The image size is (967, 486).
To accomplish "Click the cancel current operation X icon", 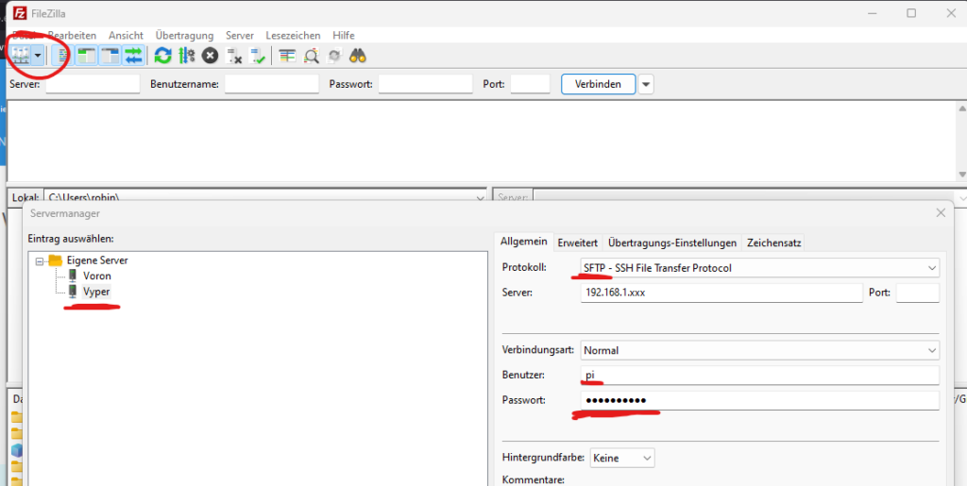I will tap(211, 56).
